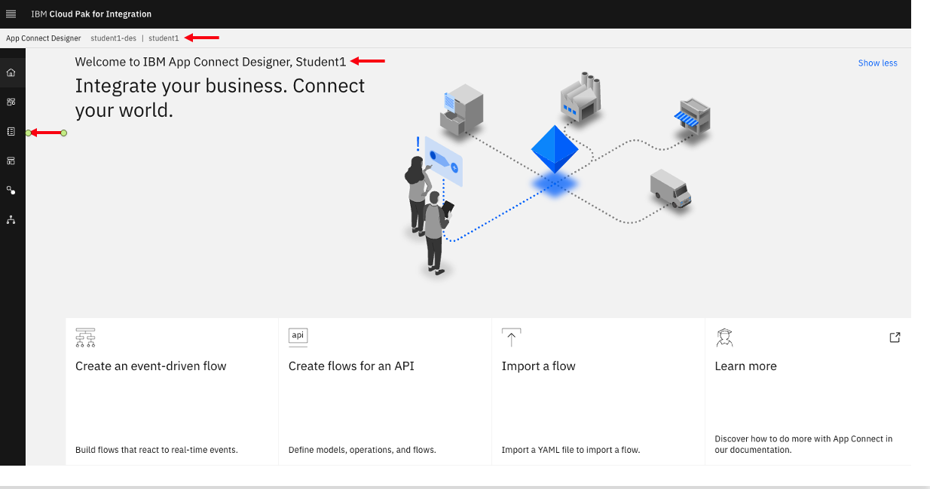Image resolution: width=930 pixels, height=489 pixels.
Task: Click the Create flows for an API title
Action: (x=351, y=366)
